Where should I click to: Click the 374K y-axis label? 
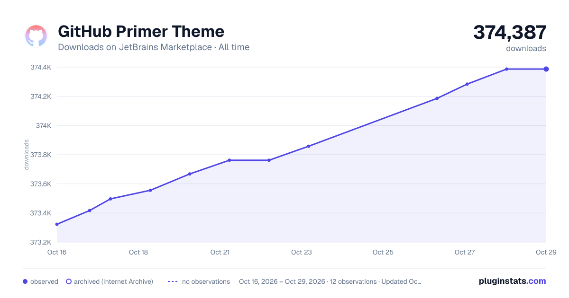pyautogui.click(x=44, y=126)
